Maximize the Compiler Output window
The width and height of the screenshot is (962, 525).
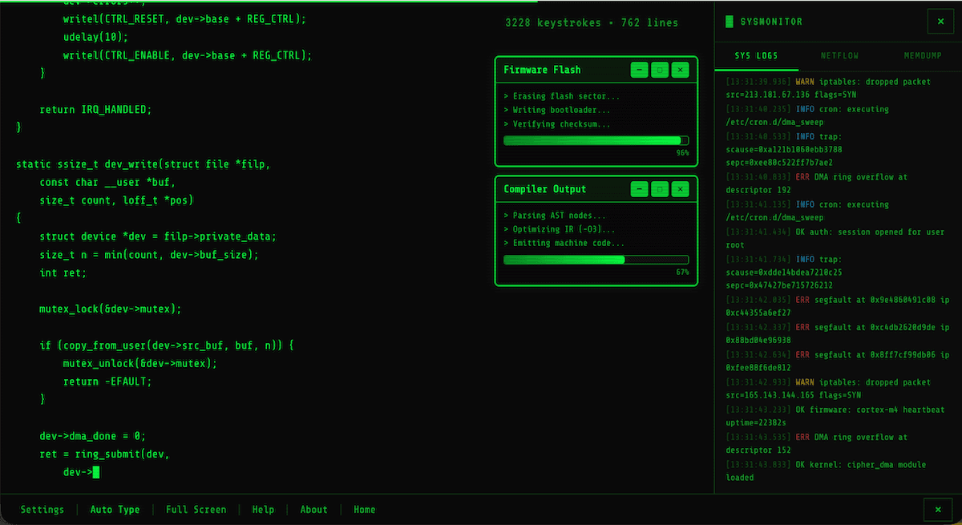tap(659, 188)
